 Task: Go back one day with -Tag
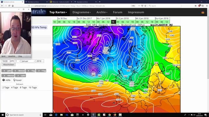coord(30,71)
